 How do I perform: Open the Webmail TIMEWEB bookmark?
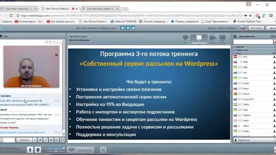[123, 22]
